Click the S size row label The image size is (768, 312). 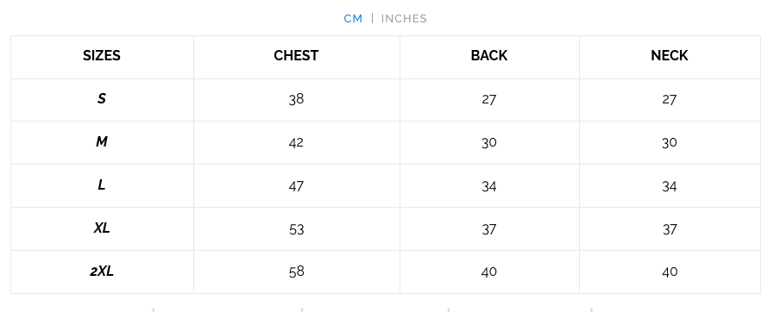[101, 99]
